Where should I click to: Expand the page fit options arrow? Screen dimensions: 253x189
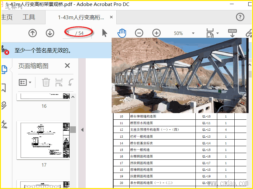[x=218, y=33]
